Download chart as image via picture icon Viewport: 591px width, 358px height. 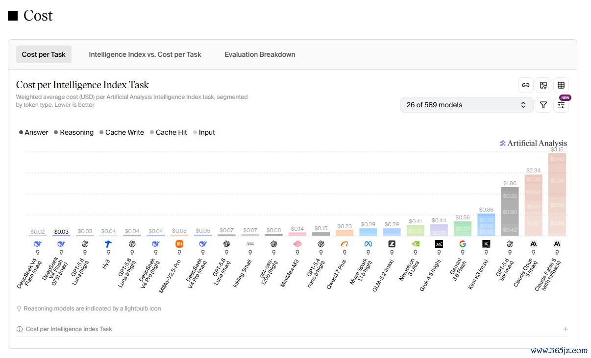point(543,85)
